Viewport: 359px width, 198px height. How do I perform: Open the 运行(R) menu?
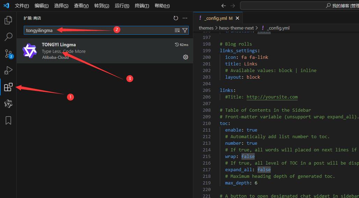[x=122, y=6]
